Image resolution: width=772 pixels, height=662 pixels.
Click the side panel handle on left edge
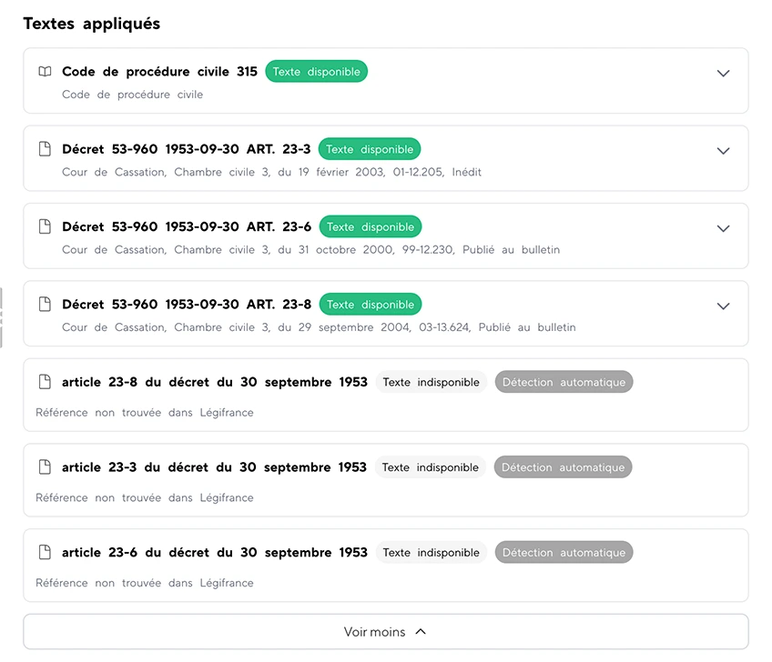(x=2, y=317)
